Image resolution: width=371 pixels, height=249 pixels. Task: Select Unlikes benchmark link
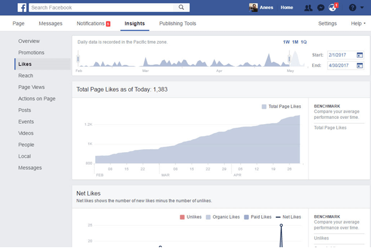tap(321, 238)
